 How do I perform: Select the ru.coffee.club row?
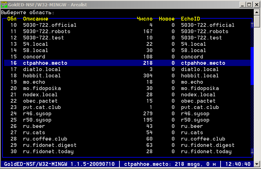point(45,139)
